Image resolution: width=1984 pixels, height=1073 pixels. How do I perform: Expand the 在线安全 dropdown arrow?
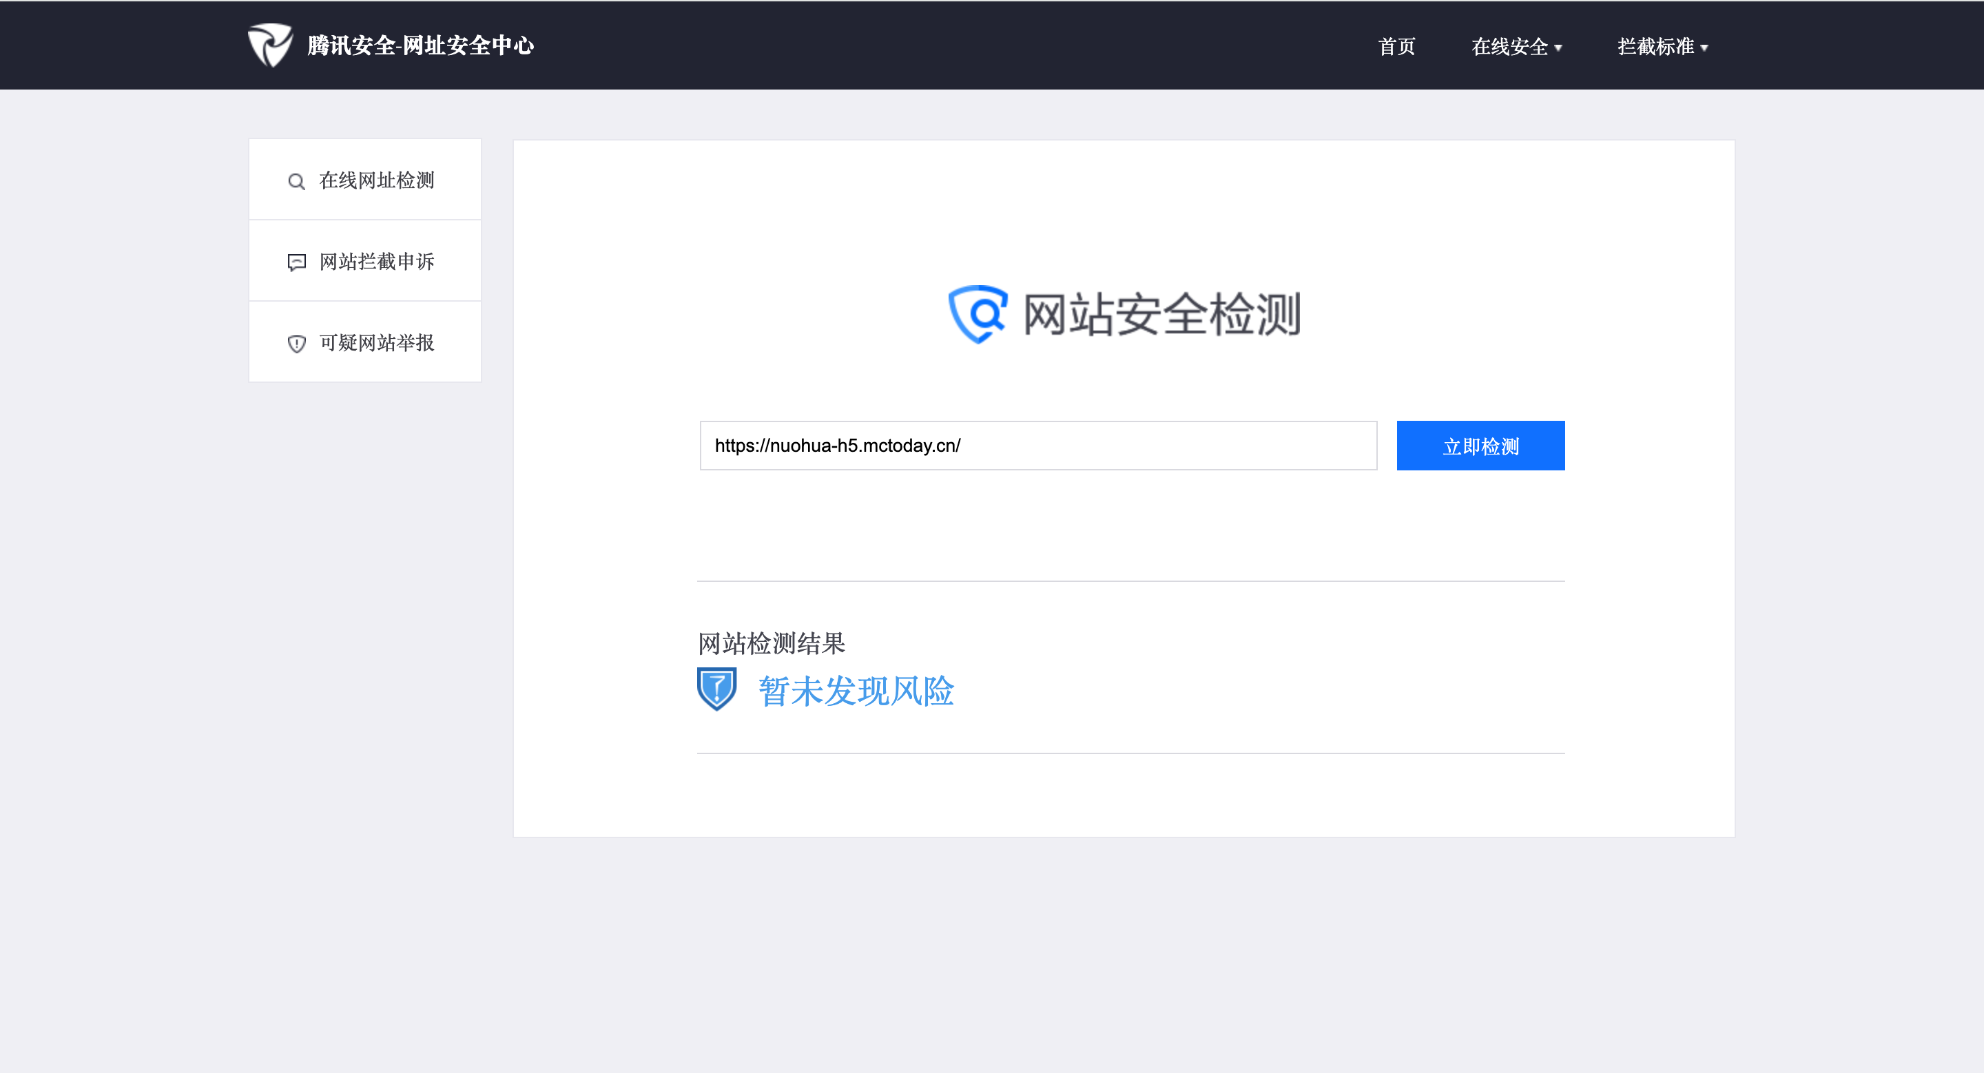(1558, 48)
